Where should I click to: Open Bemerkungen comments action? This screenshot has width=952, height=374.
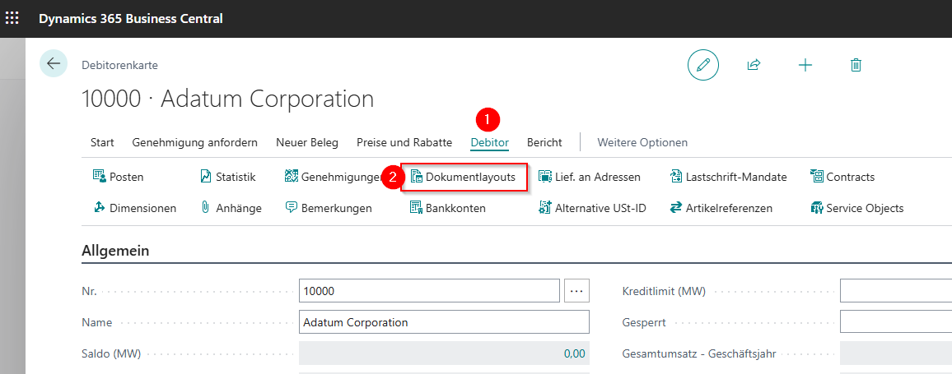coord(329,209)
